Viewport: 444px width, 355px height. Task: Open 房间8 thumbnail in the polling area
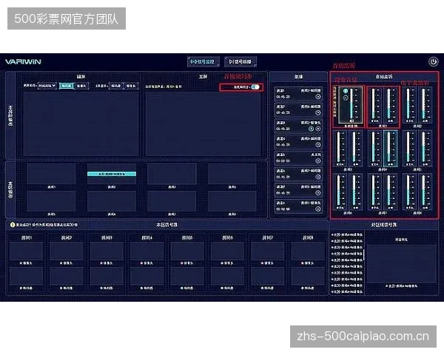click(x=232, y=201)
